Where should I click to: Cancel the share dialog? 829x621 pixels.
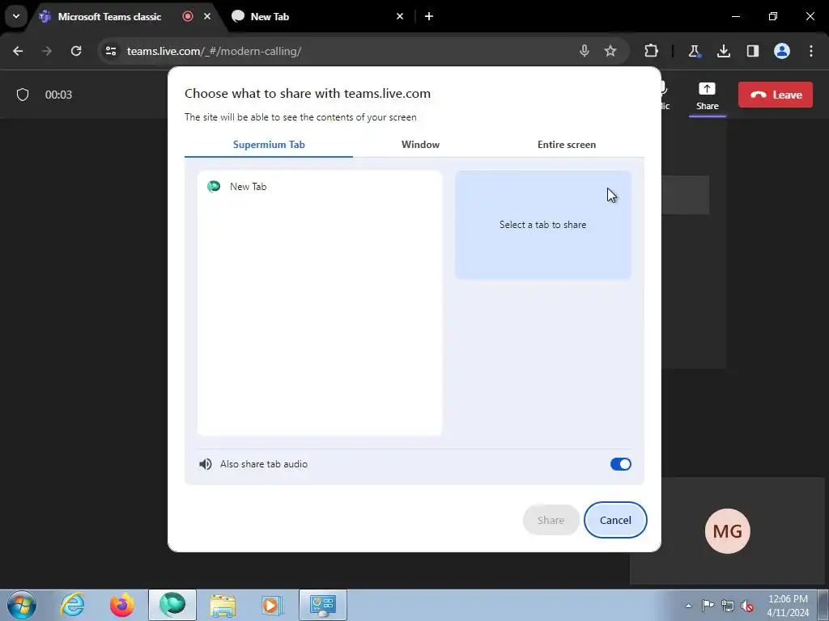pyautogui.click(x=615, y=520)
